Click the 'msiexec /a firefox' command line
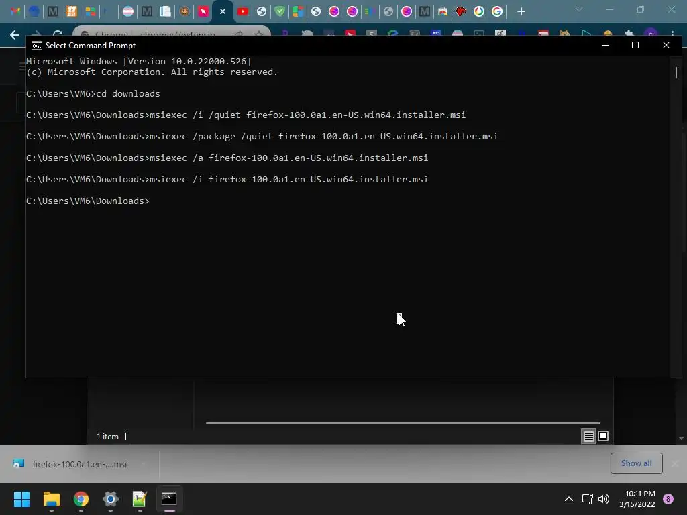 [x=227, y=158]
